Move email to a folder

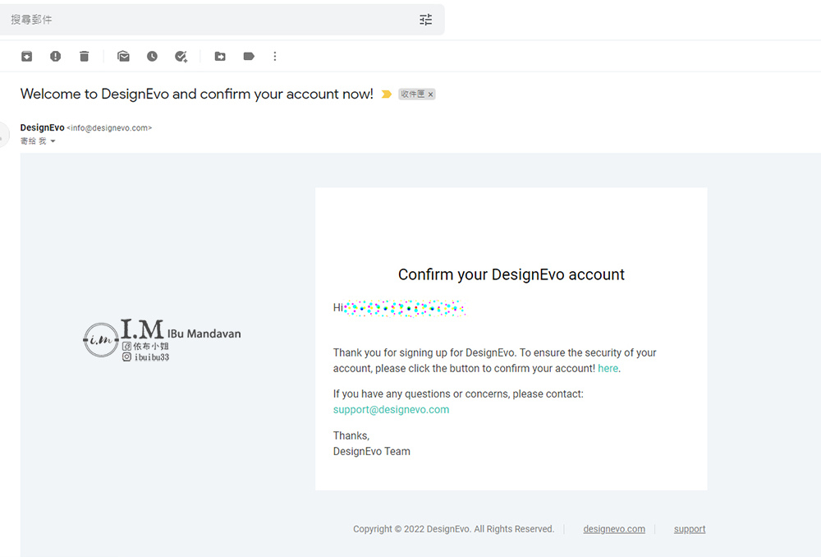[220, 56]
